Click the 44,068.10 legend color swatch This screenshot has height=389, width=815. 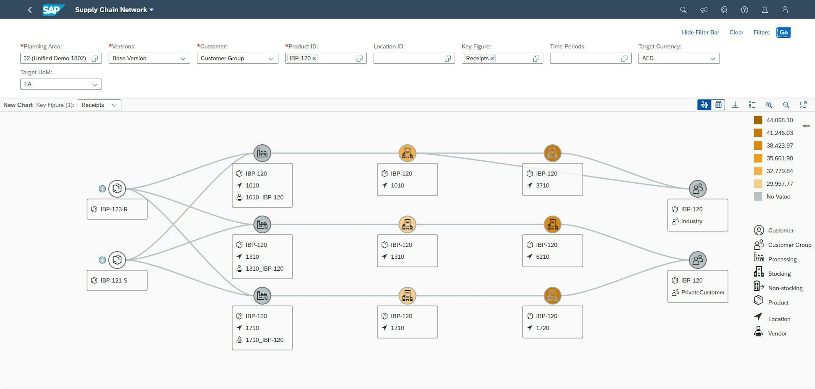click(x=758, y=120)
